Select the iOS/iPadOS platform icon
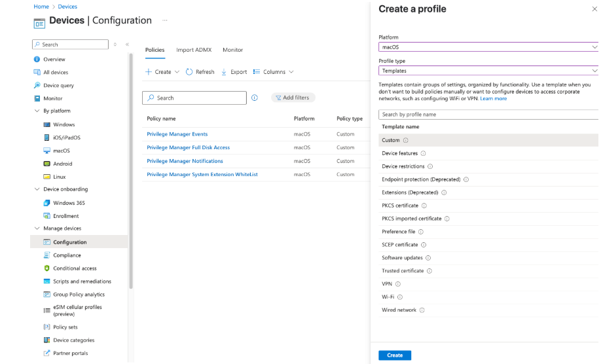This screenshot has width=603, height=364. pyautogui.click(x=47, y=137)
